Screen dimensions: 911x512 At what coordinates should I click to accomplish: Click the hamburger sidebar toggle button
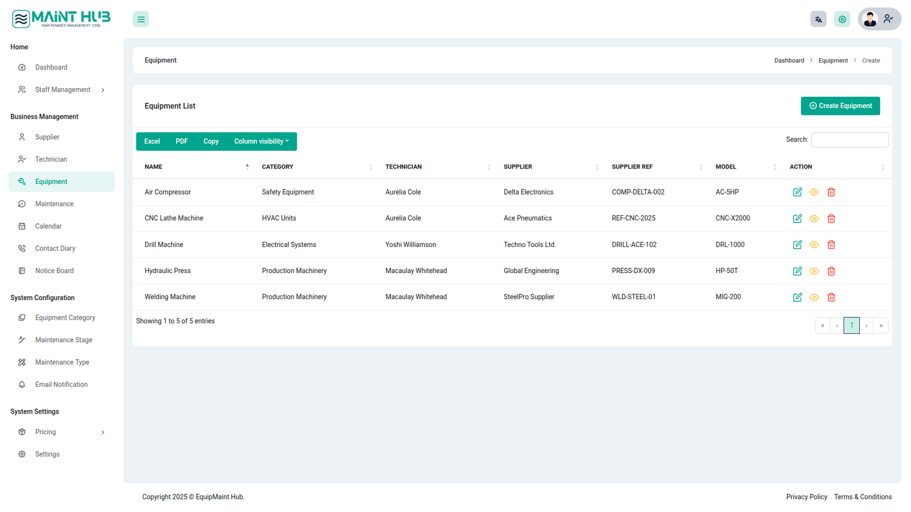point(141,19)
